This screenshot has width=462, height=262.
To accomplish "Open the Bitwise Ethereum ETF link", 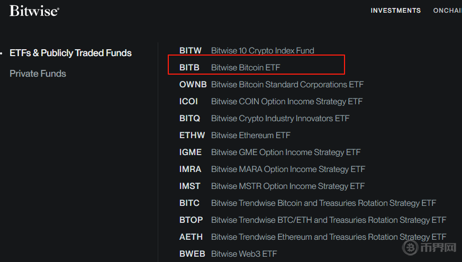I will pos(251,135).
